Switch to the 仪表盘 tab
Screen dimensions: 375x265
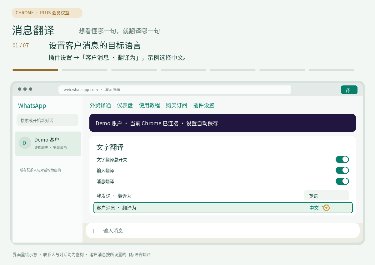point(125,105)
